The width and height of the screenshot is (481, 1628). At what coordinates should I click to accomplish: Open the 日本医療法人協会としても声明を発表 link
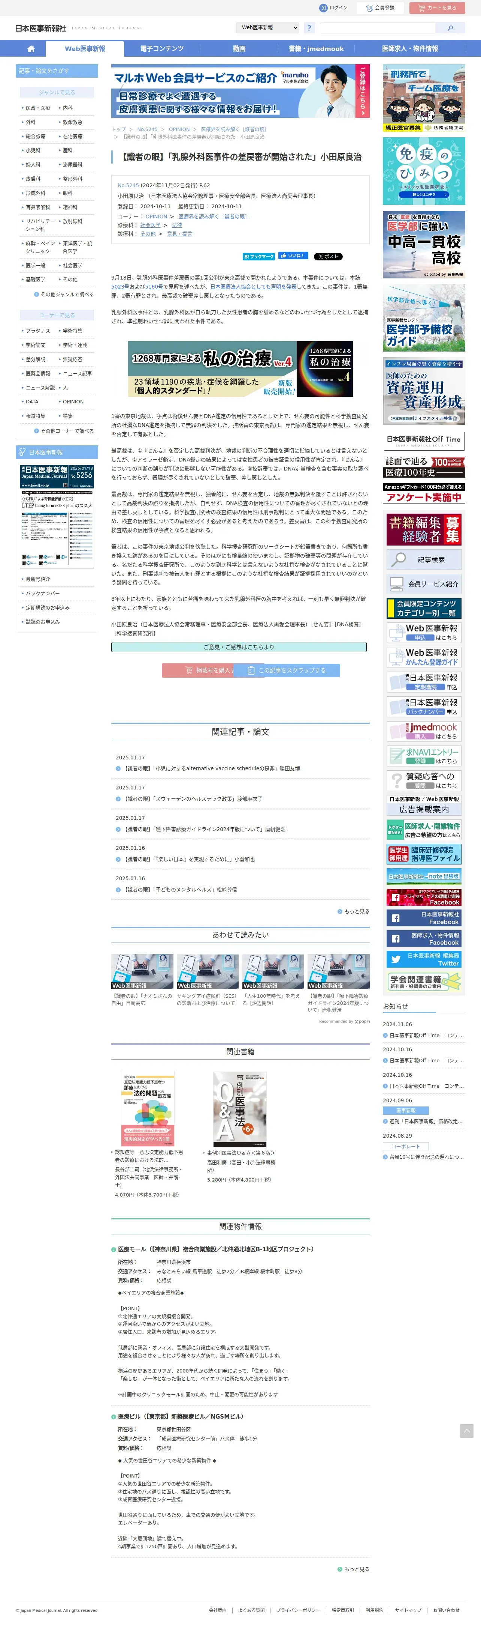(x=253, y=286)
